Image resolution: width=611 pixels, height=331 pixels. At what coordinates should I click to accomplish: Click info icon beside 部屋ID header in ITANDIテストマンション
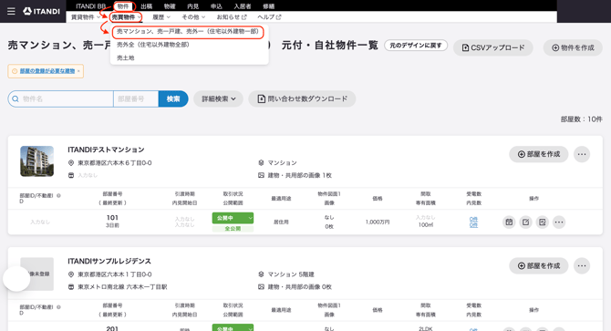(58, 195)
